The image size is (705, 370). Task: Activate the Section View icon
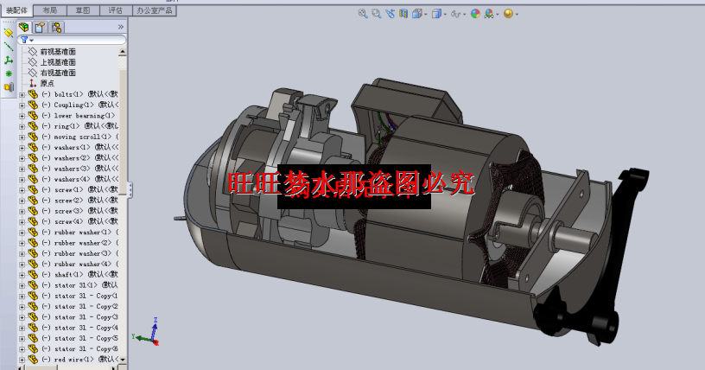coord(403,14)
